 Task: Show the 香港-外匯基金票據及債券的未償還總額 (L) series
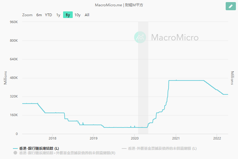click(x=159, y=148)
